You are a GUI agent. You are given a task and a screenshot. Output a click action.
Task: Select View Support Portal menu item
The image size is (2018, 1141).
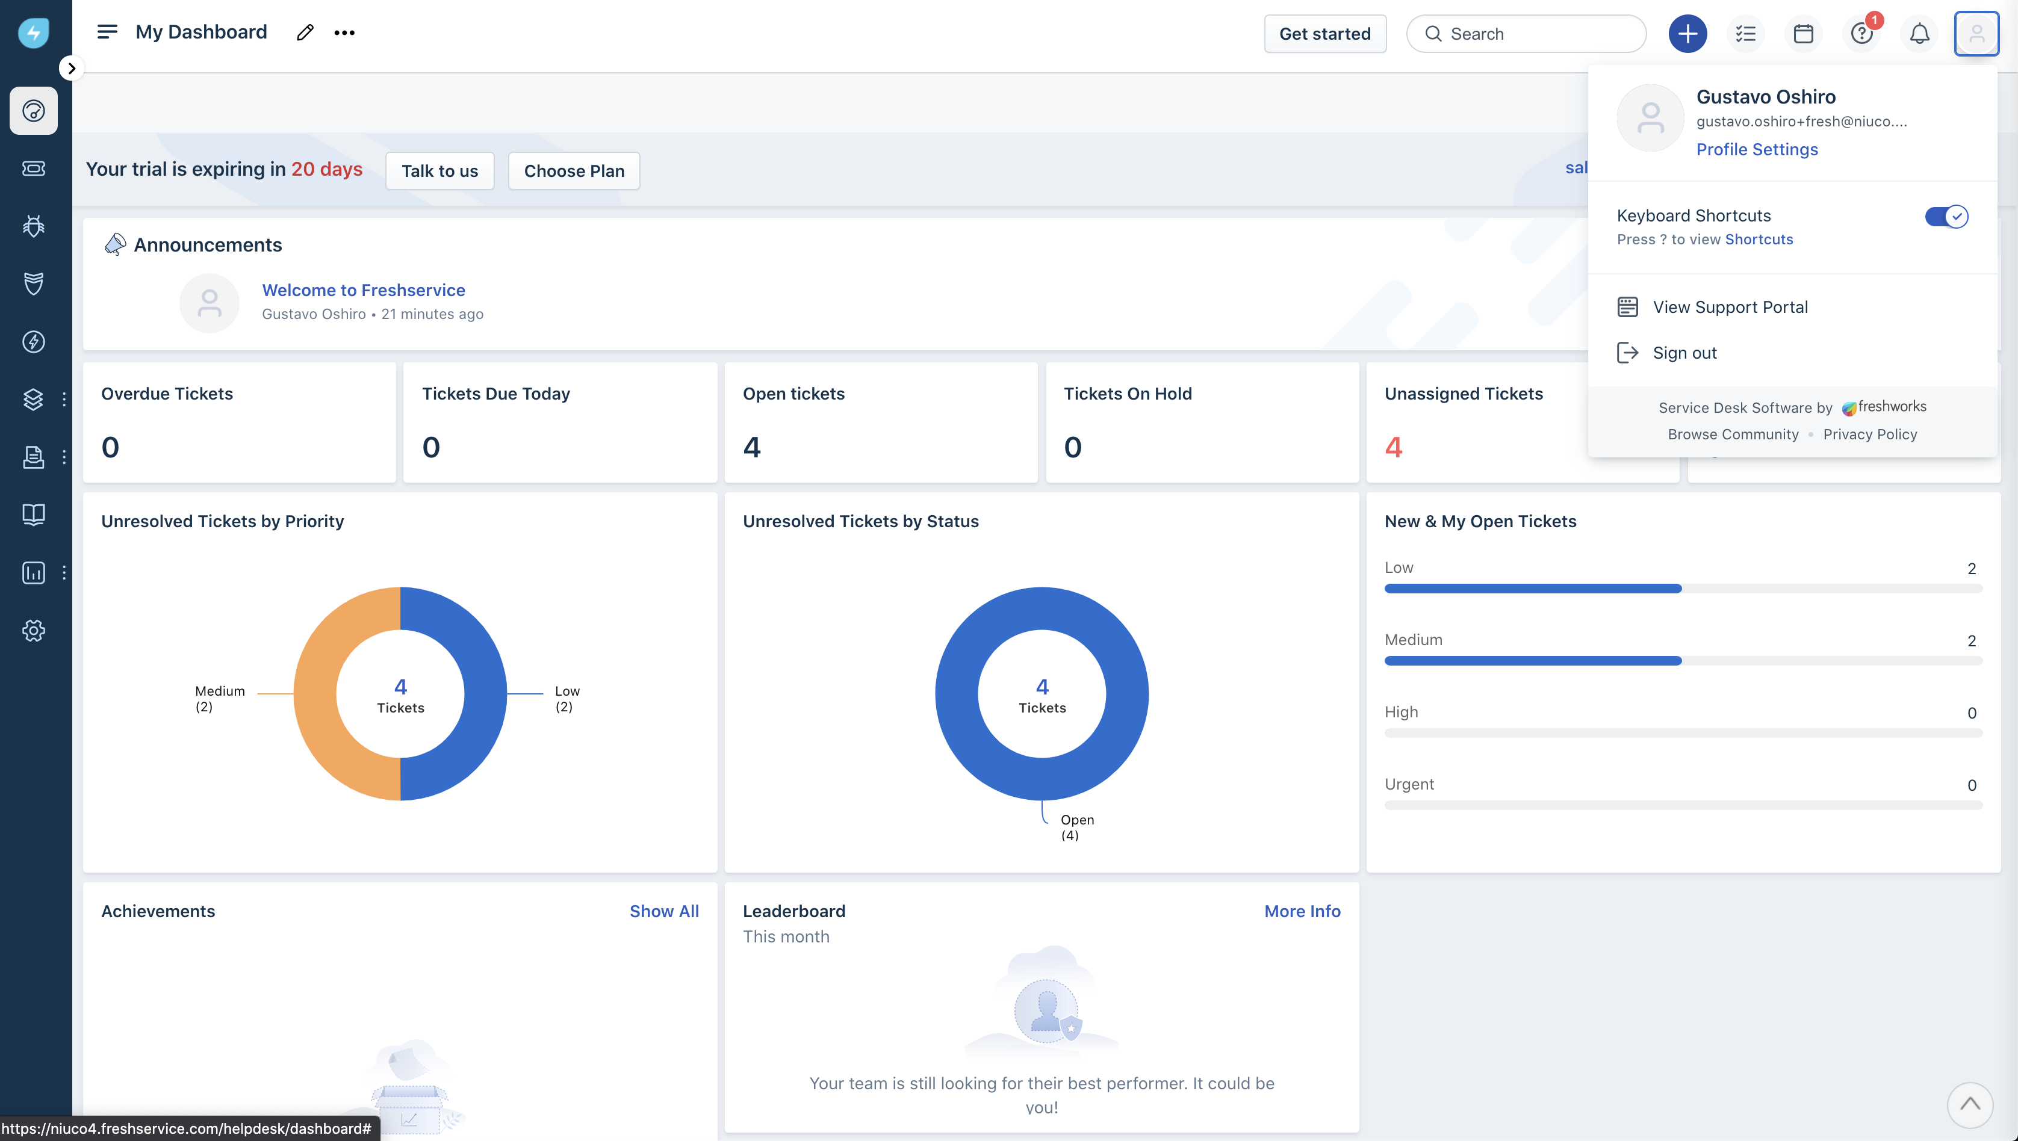(x=1730, y=307)
